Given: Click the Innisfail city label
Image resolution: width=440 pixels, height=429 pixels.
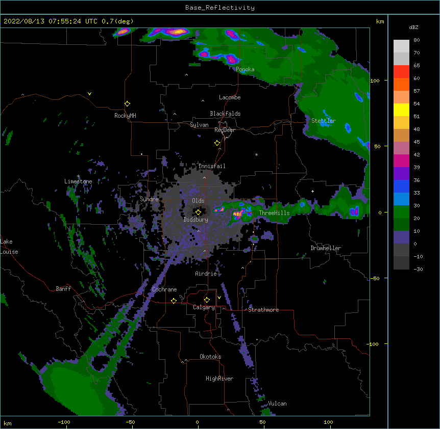Looking at the screenshot, I should (212, 166).
